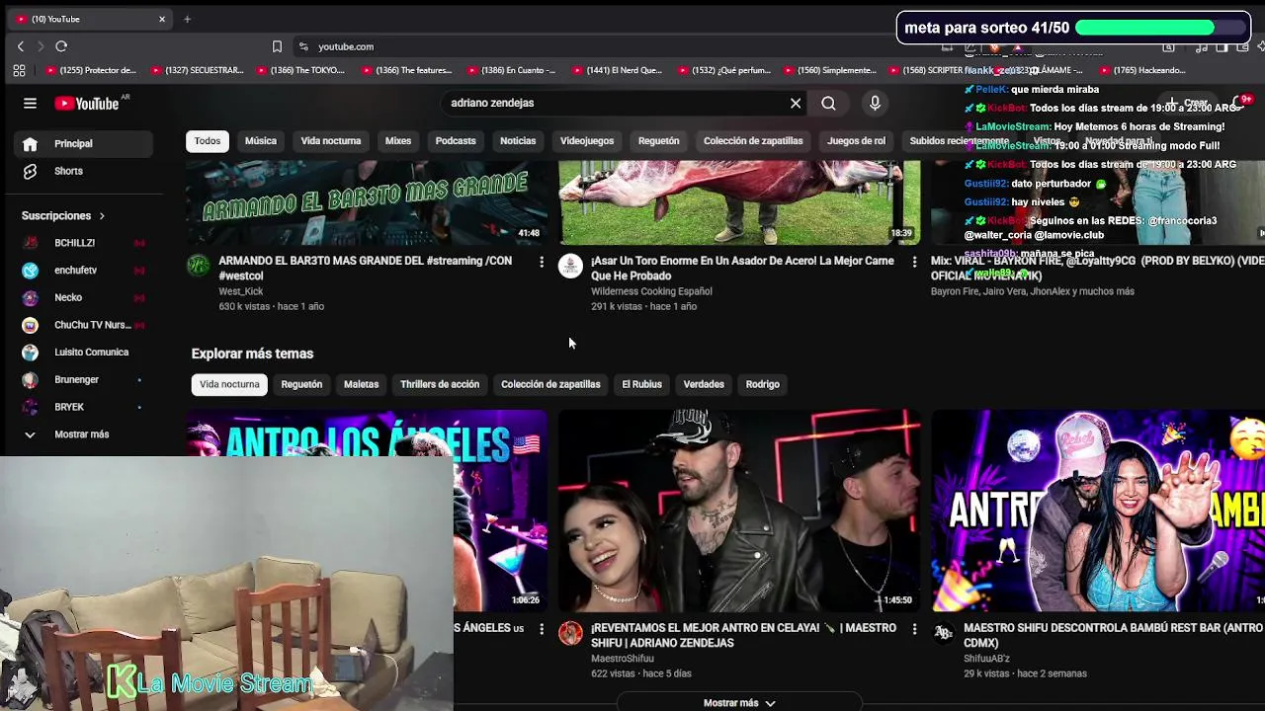The image size is (1265, 711).
Task: Select the Mixes filter chip
Action: (x=398, y=141)
